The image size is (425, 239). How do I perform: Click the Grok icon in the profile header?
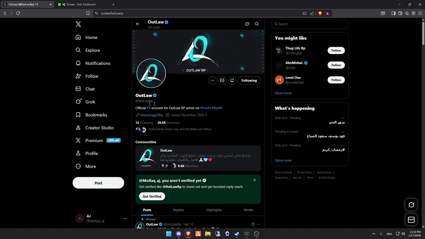(x=247, y=24)
